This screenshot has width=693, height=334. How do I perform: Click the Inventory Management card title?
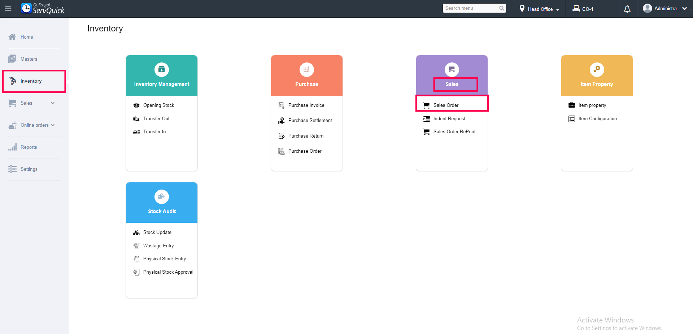pos(162,84)
